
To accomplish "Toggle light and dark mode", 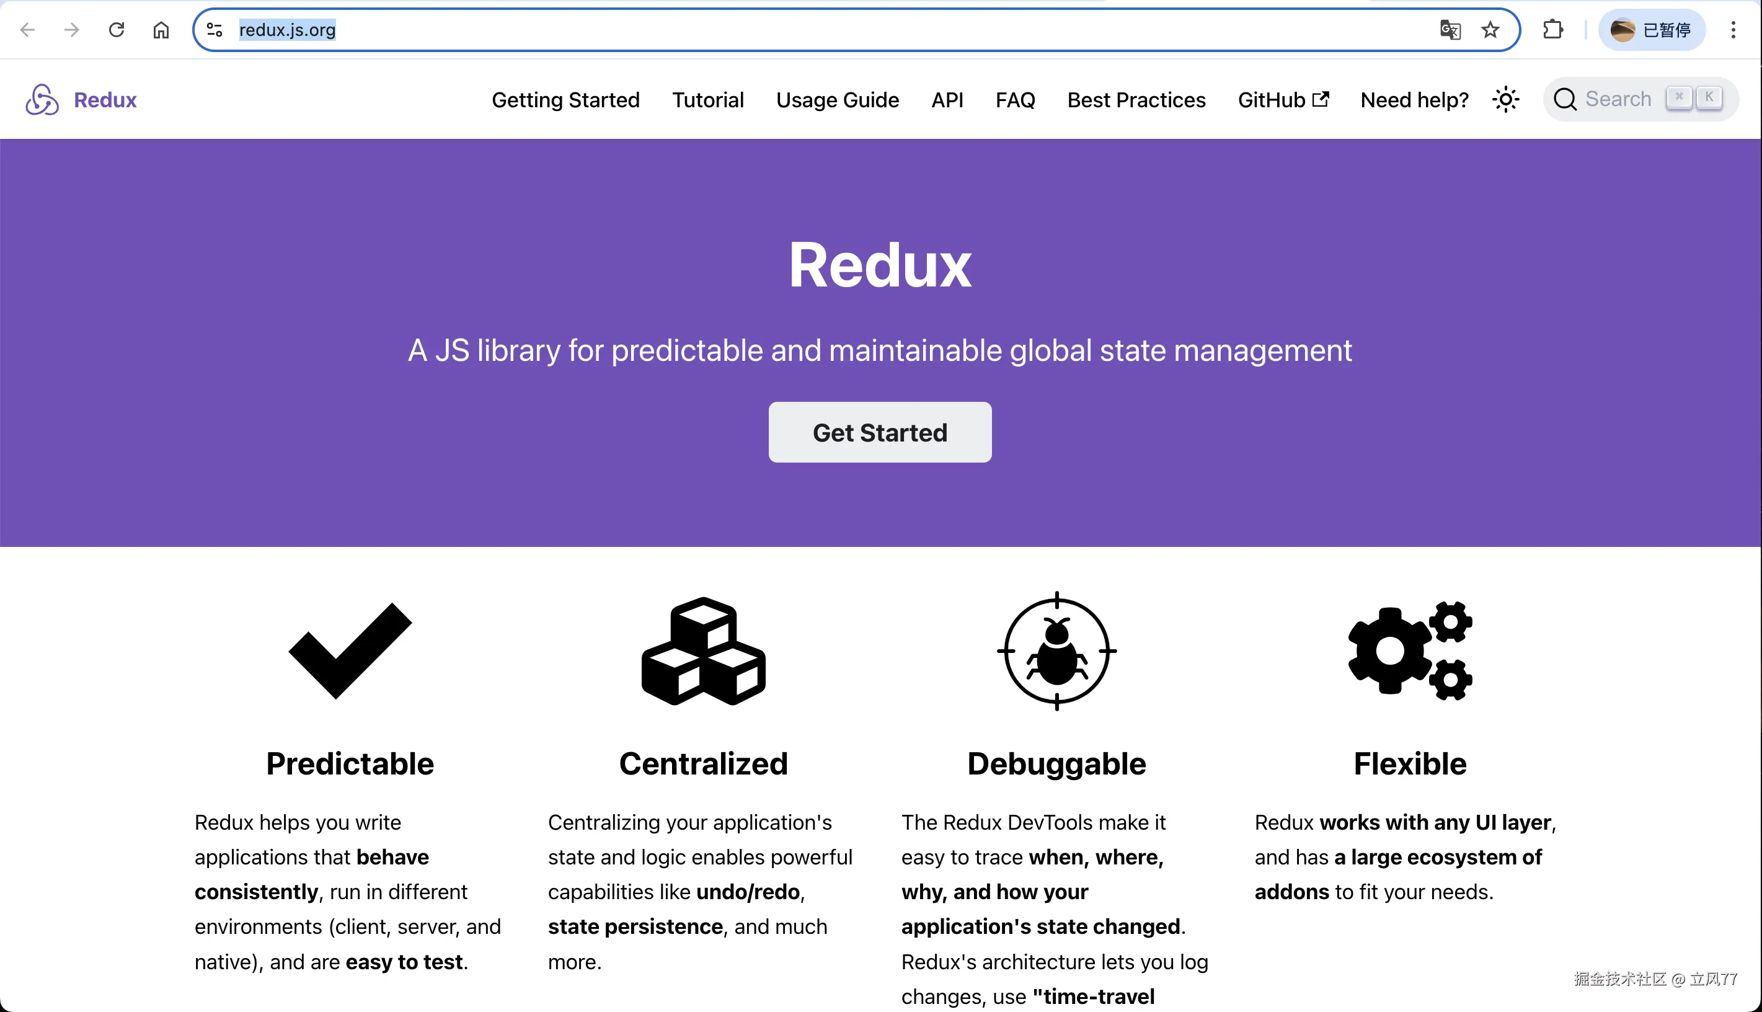I will (x=1505, y=99).
